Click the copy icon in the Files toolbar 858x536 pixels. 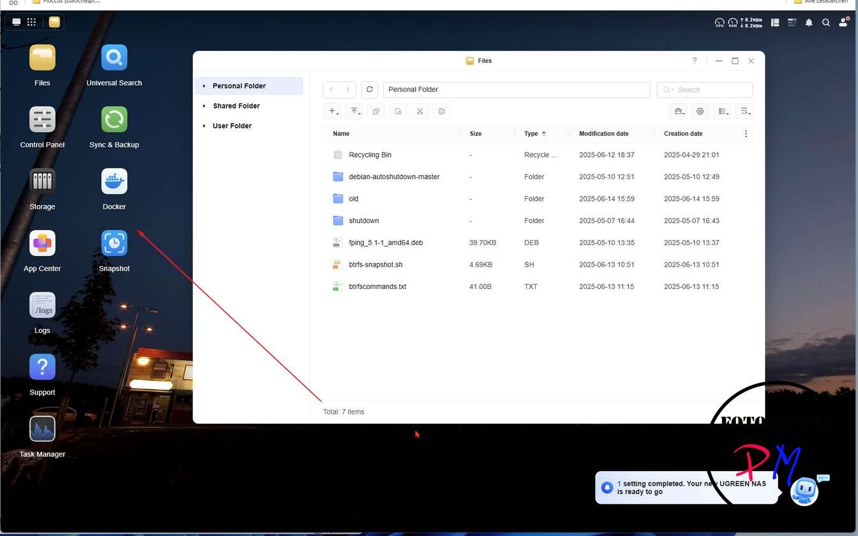pyautogui.click(x=376, y=111)
